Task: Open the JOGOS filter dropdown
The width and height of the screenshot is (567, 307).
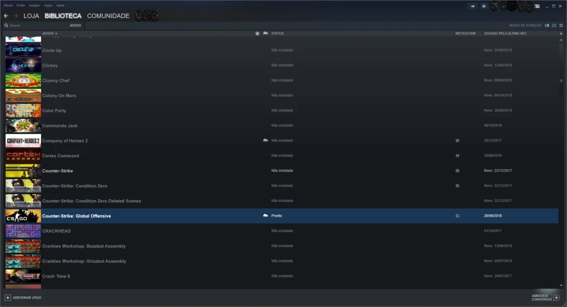Action: point(75,25)
